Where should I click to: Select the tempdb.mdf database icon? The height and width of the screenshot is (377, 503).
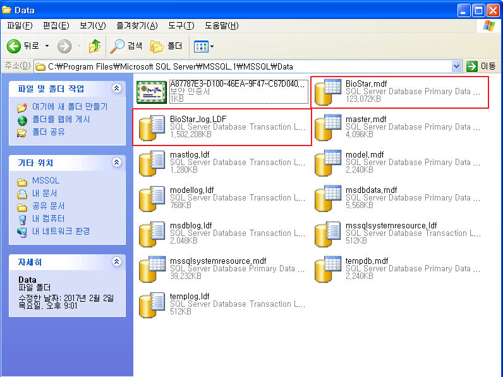[327, 269]
